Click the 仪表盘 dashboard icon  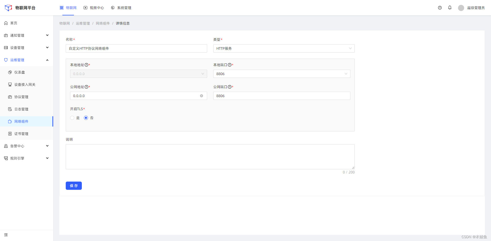click(10, 72)
